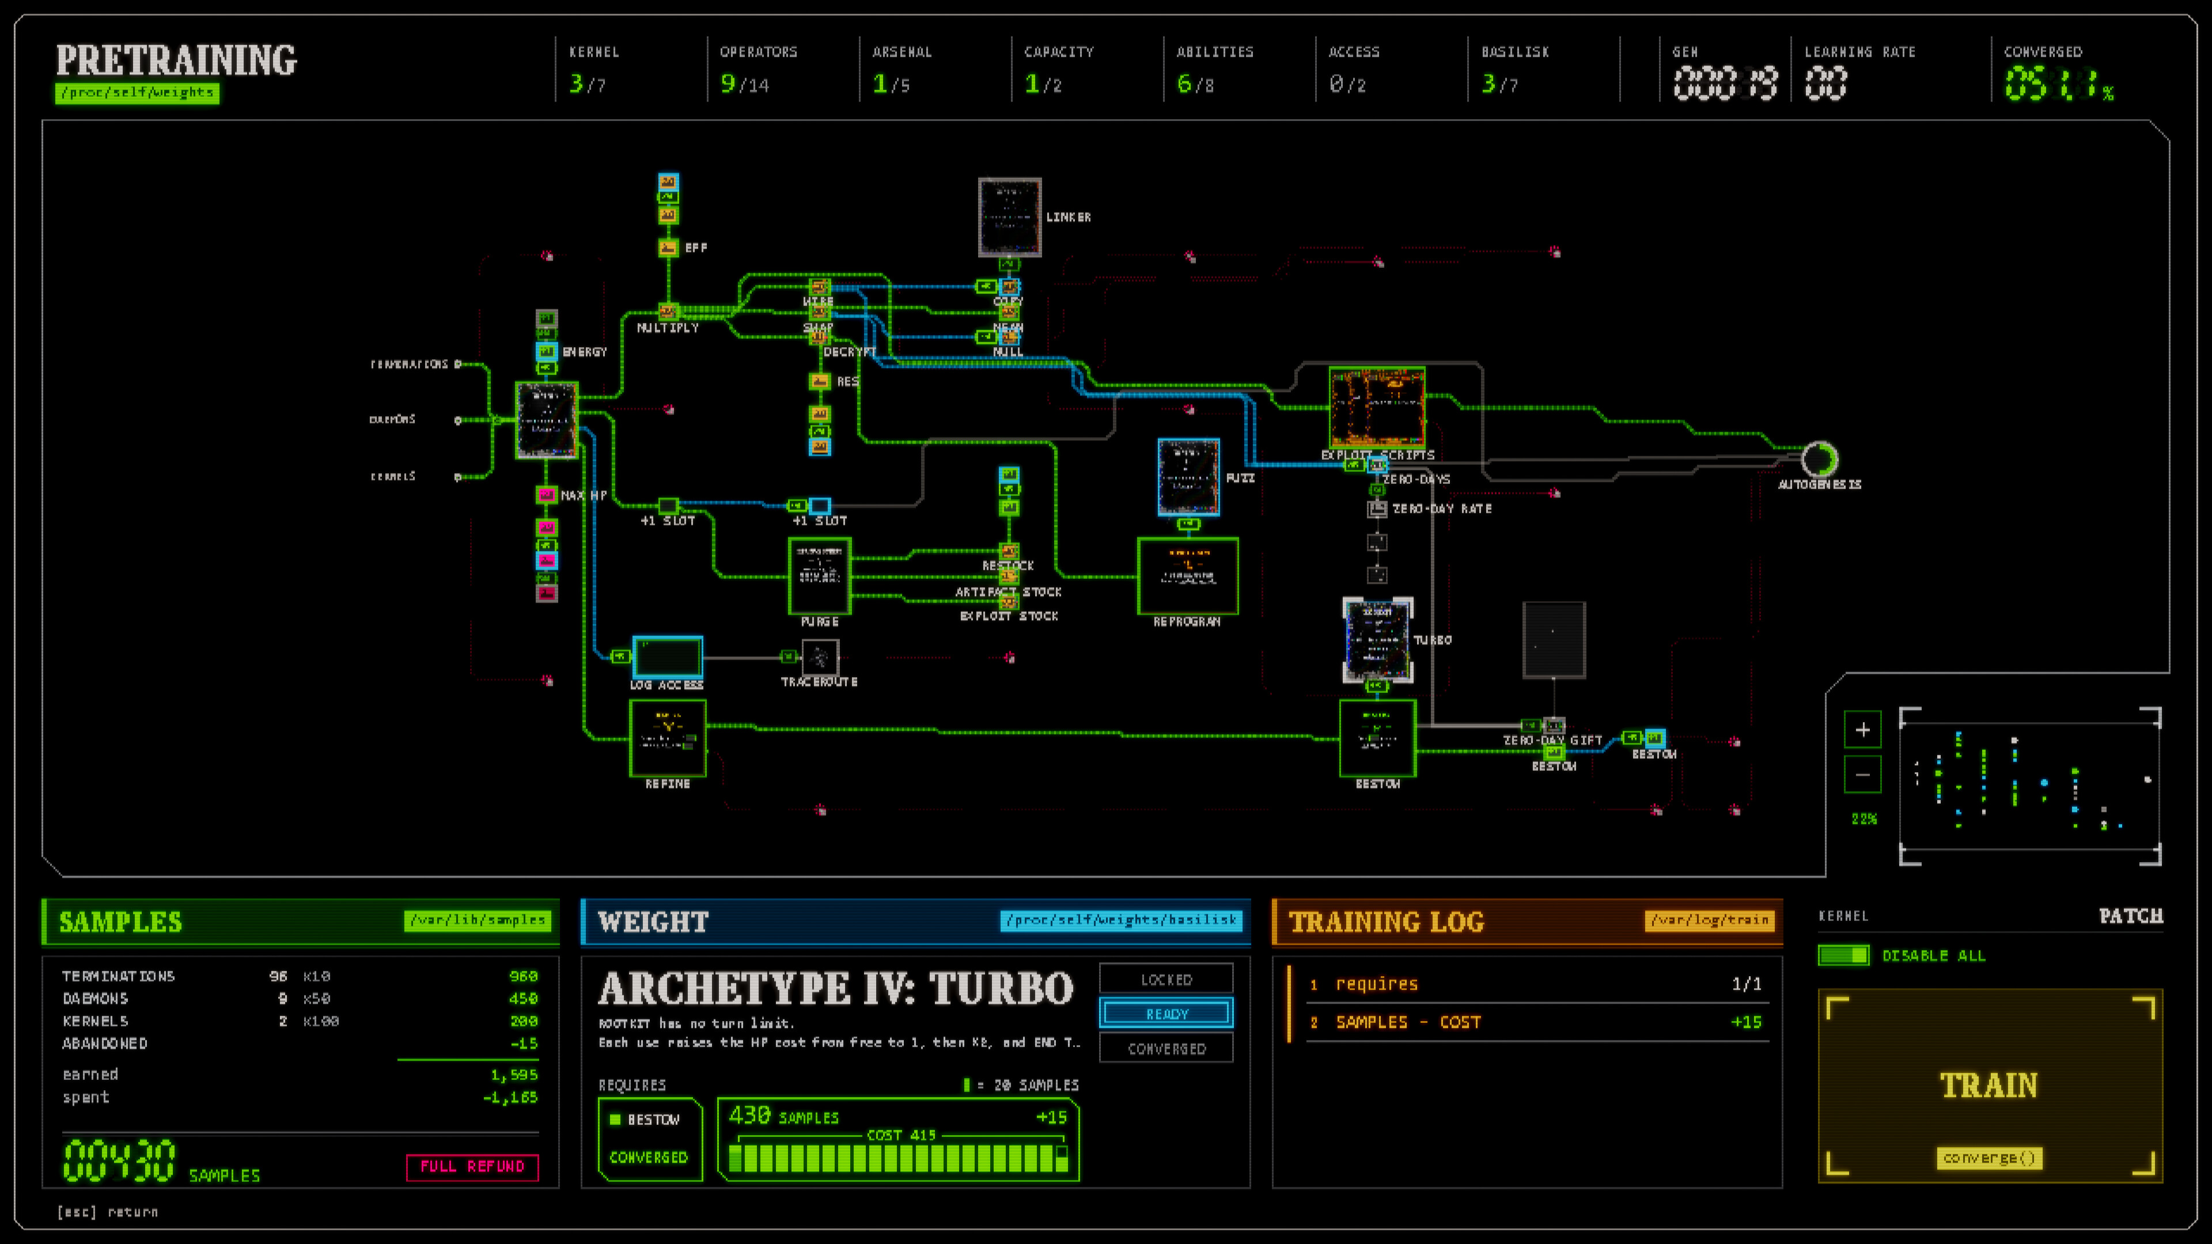Select the REPROGRAM node card
Image resolution: width=2212 pixels, height=1244 pixels.
click(x=1188, y=576)
